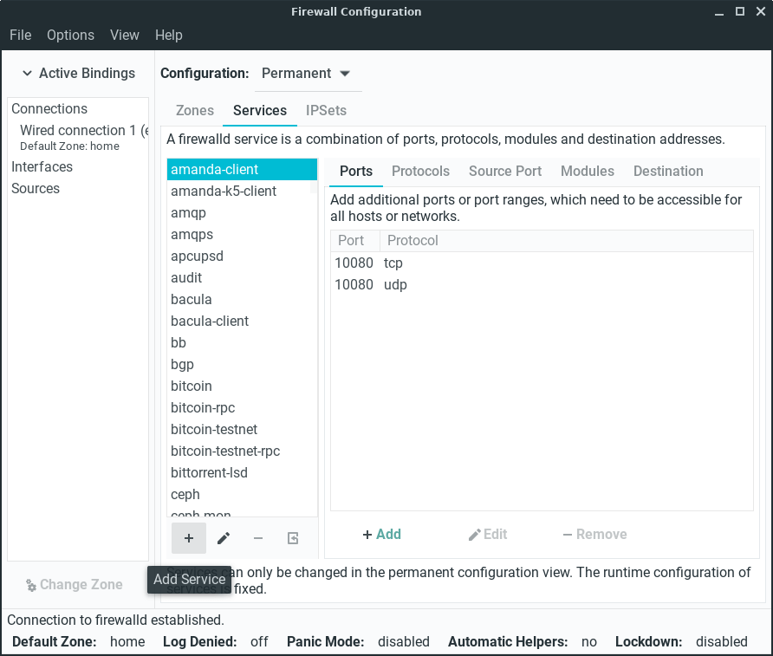
Task: Switch to the Zones tab
Action: 195,111
